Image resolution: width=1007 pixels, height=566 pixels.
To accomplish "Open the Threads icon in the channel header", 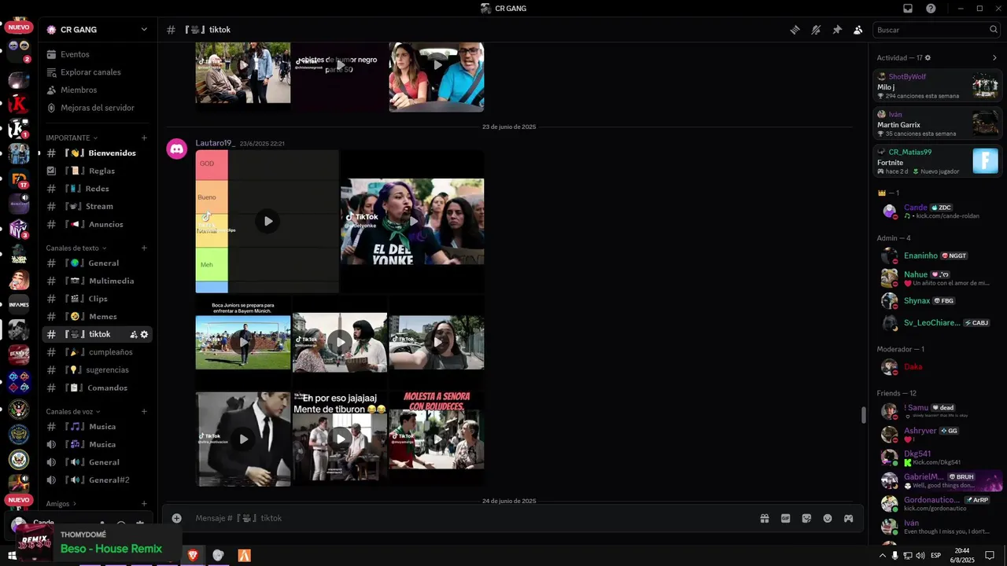I will (x=795, y=30).
